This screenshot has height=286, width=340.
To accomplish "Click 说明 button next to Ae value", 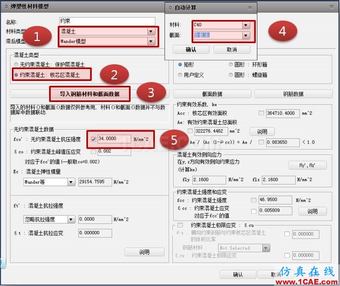I will [x=262, y=132].
